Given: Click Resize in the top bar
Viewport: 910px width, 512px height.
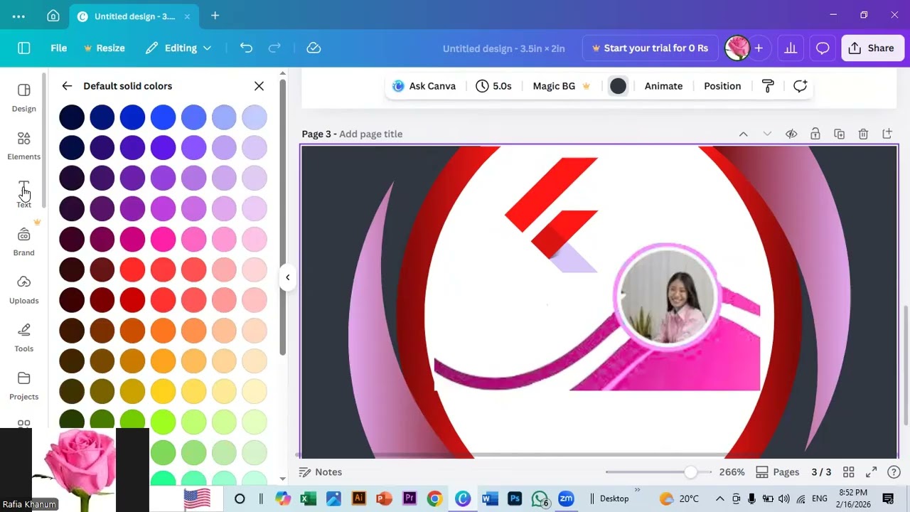Looking at the screenshot, I should pos(105,48).
